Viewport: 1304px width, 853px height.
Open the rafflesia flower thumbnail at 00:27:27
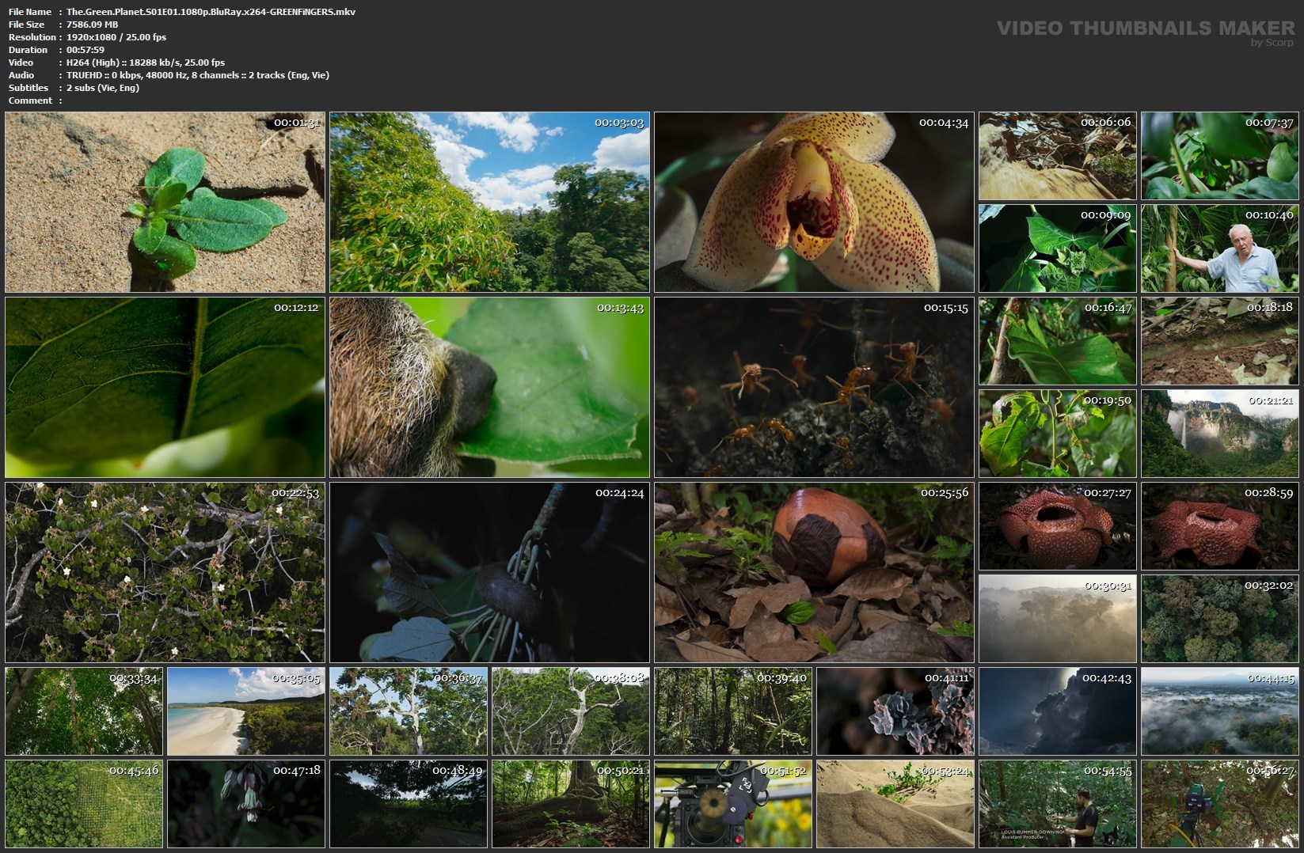1058,526
